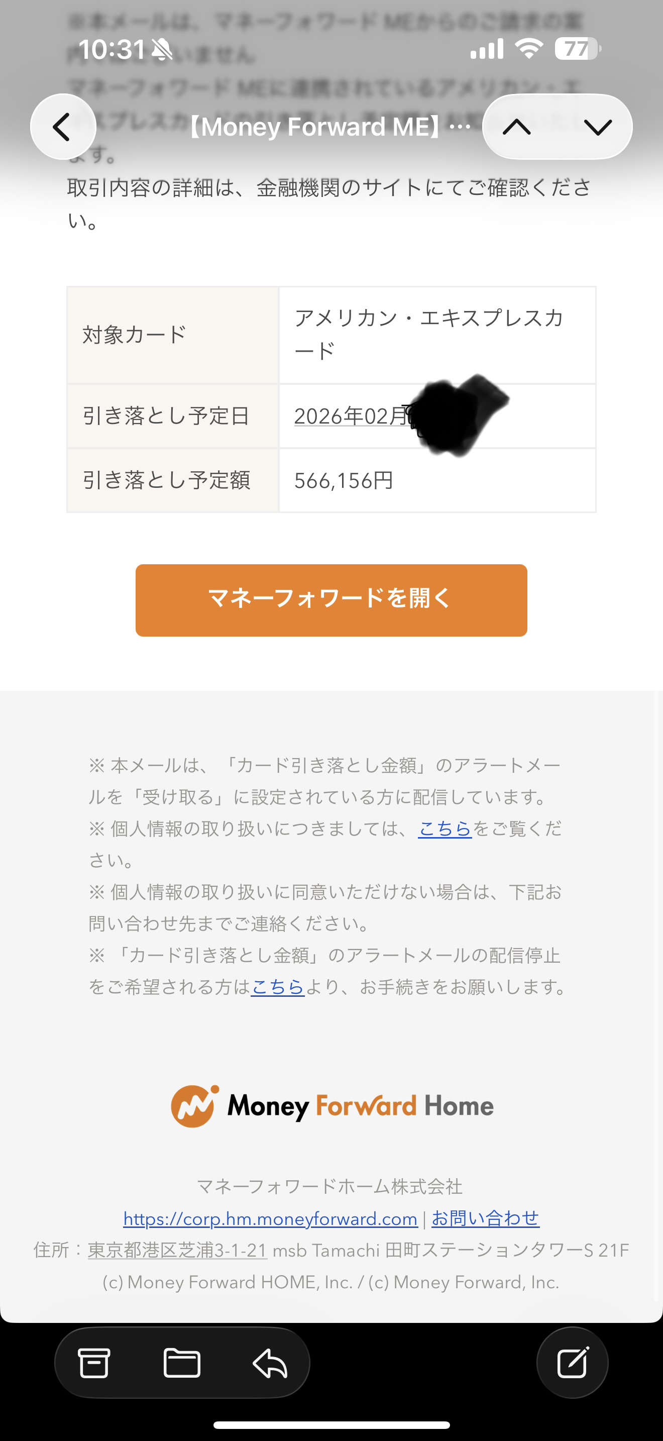Compose a new email with pencil icon

coord(573,1363)
